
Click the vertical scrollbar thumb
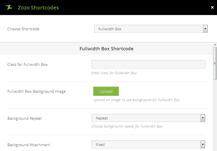click(x=215, y=63)
